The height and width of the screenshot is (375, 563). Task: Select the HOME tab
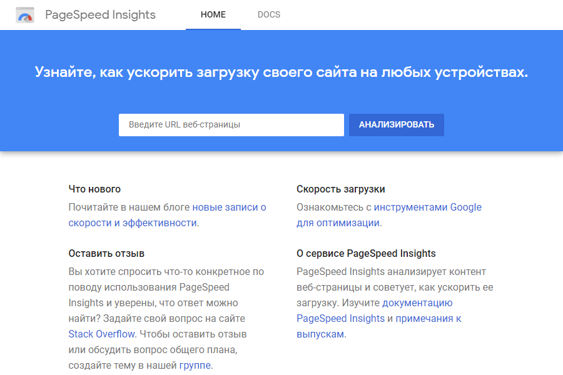coord(213,14)
